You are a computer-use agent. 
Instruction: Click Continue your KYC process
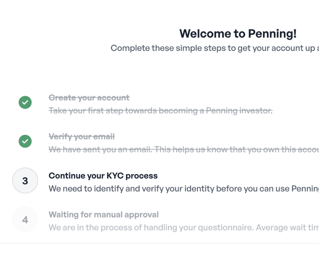click(x=103, y=175)
